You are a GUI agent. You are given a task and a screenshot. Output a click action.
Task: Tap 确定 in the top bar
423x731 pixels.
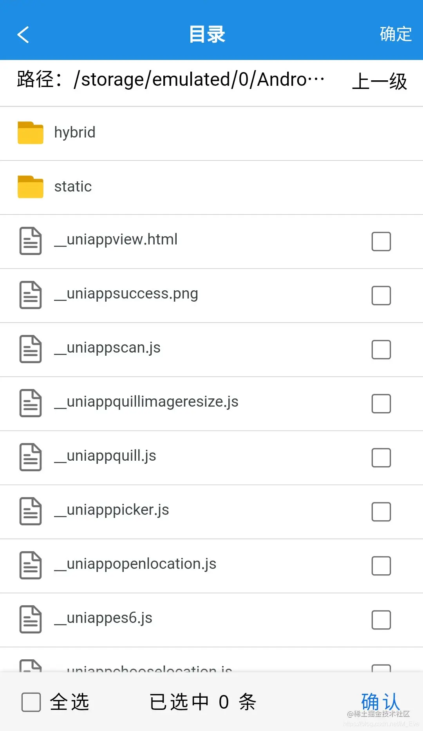[396, 34]
